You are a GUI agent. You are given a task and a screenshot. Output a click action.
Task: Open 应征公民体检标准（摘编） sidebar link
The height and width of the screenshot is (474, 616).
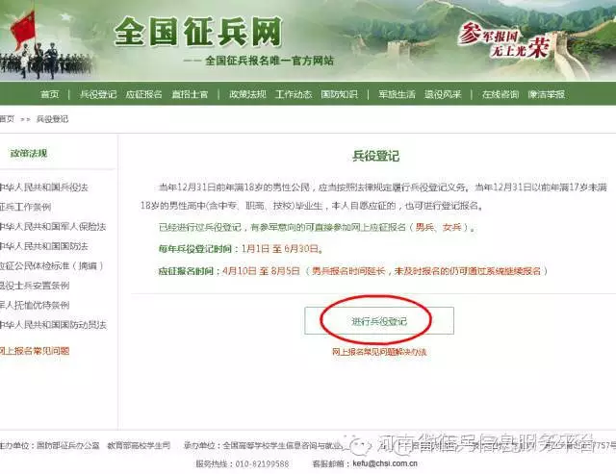tap(51, 265)
